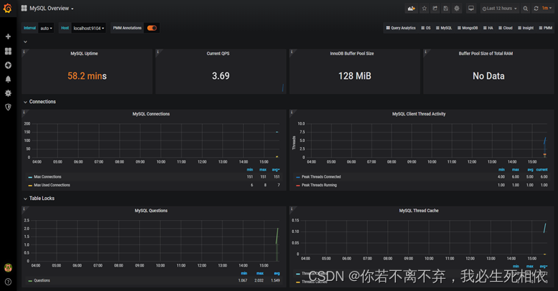
Task: Open the PMM dashboards menu
Action: [x=546, y=28]
